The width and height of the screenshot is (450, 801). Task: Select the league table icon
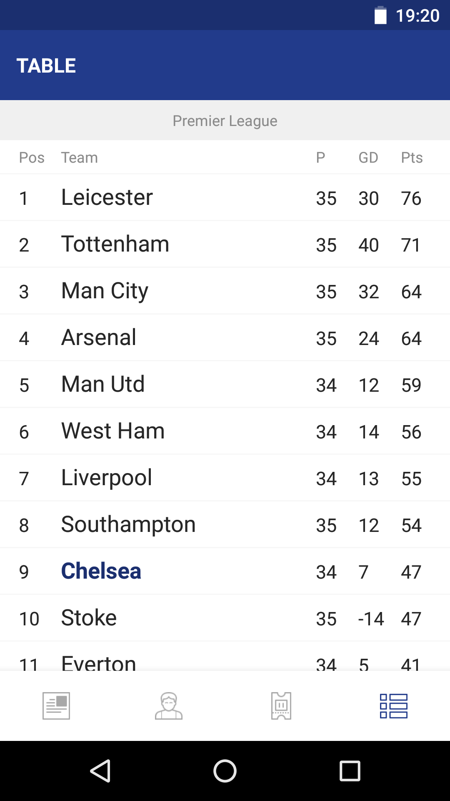(394, 706)
